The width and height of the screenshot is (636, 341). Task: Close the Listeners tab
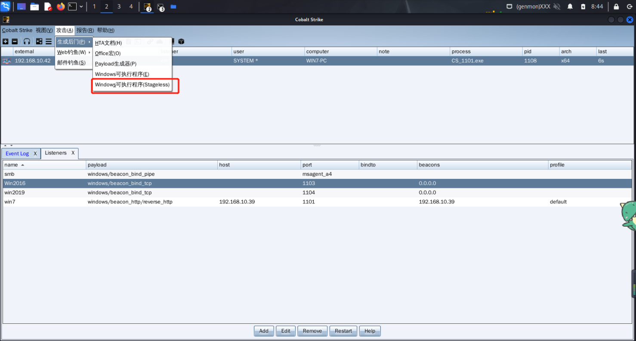coord(73,153)
